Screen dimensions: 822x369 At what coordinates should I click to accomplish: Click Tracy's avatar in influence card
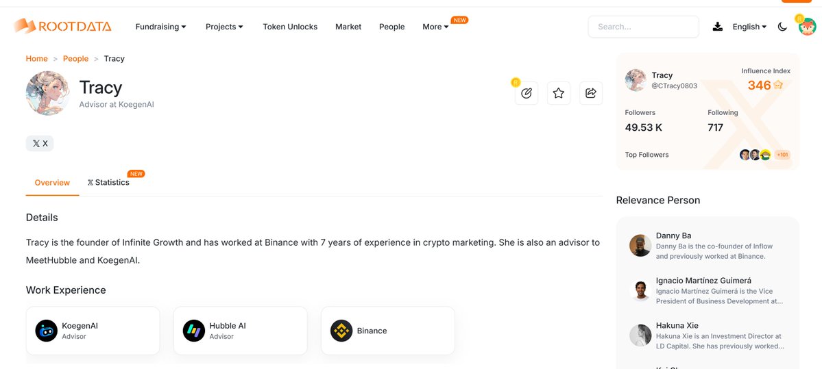(x=636, y=80)
